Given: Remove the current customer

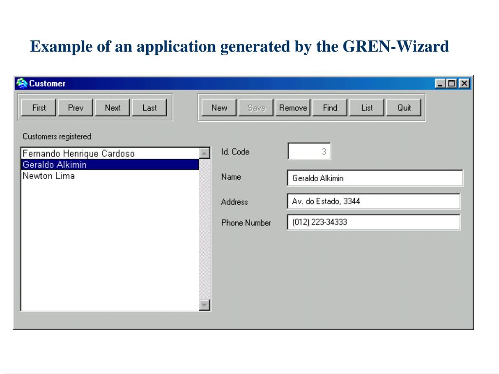Looking at the screenshot, I should [293, 108].
